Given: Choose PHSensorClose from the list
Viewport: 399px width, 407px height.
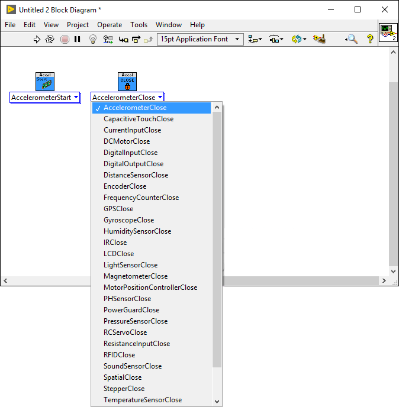Looking at the screenshot, I should point(152,299).
